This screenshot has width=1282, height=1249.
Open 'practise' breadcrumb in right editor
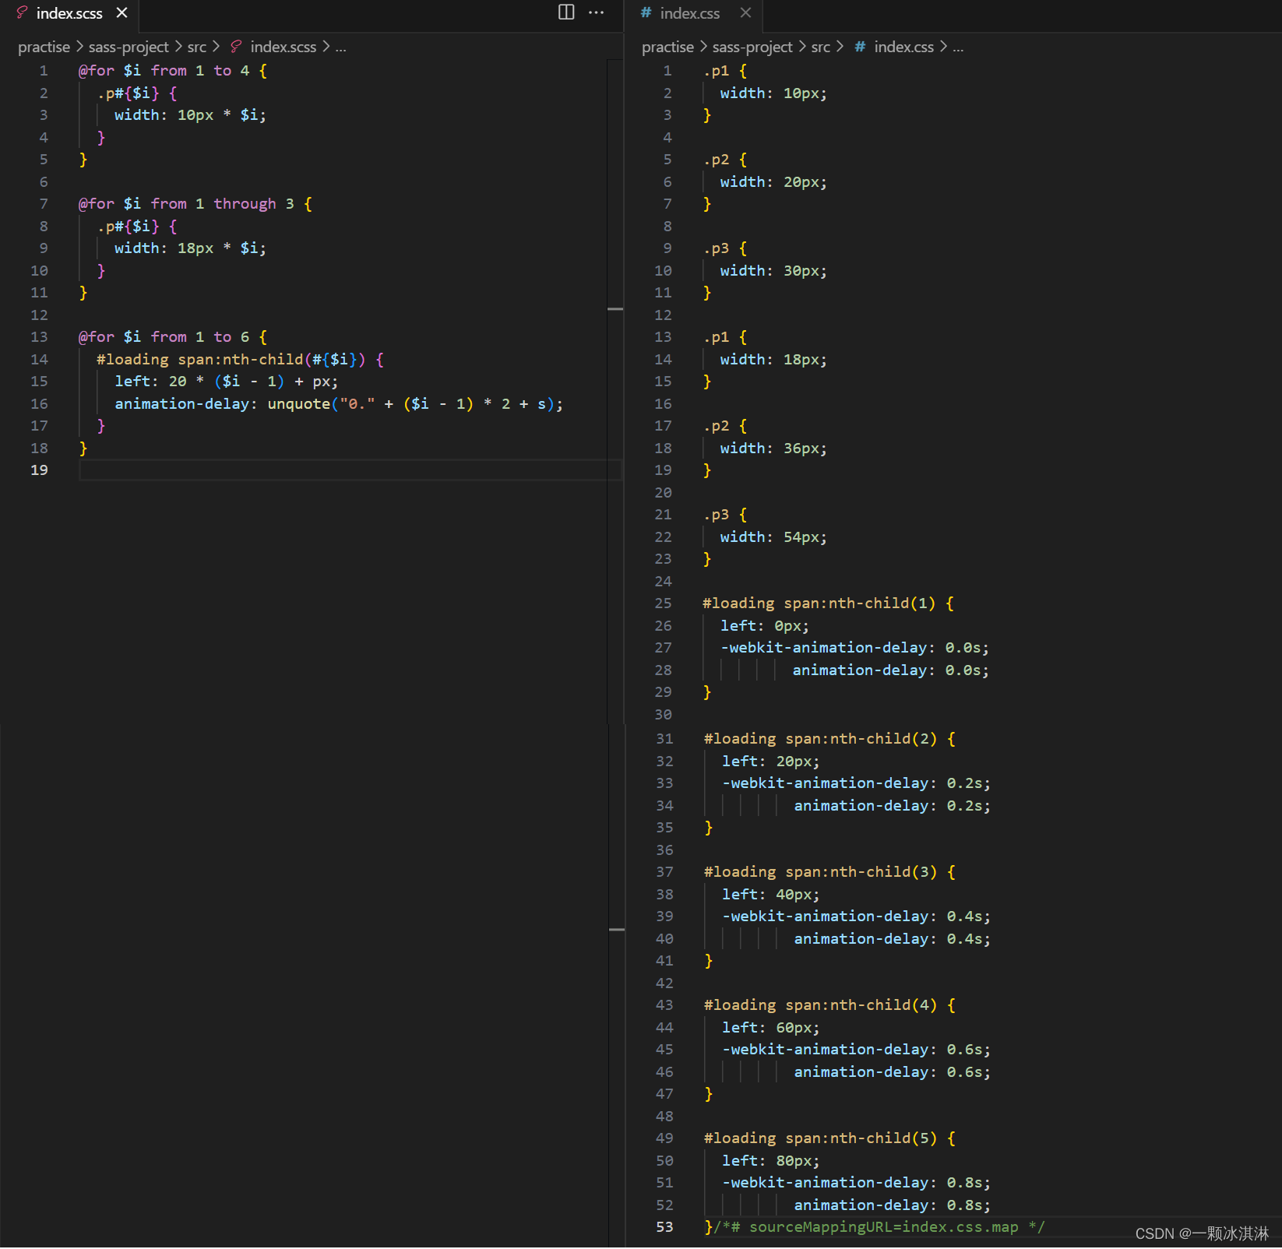pyautogui.click(x=667, y=47)
